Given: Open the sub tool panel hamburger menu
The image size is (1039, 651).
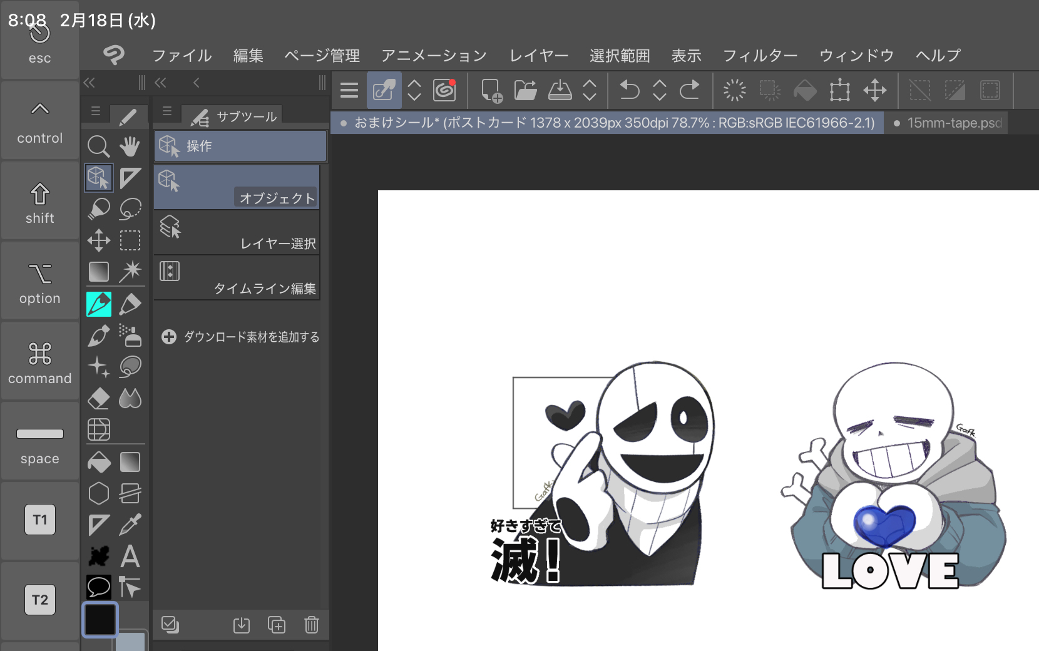Looking at the screenshot, I should point(167,111).
